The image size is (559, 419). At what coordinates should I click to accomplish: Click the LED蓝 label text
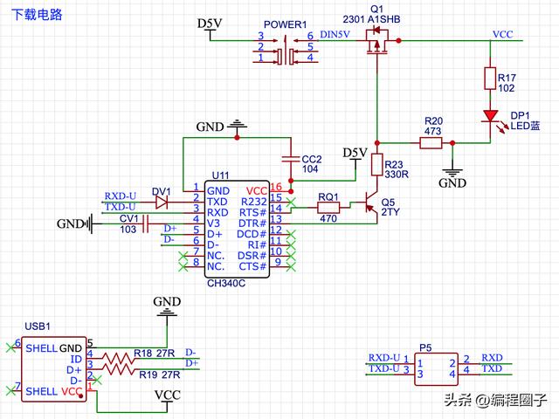pos(525,126)
